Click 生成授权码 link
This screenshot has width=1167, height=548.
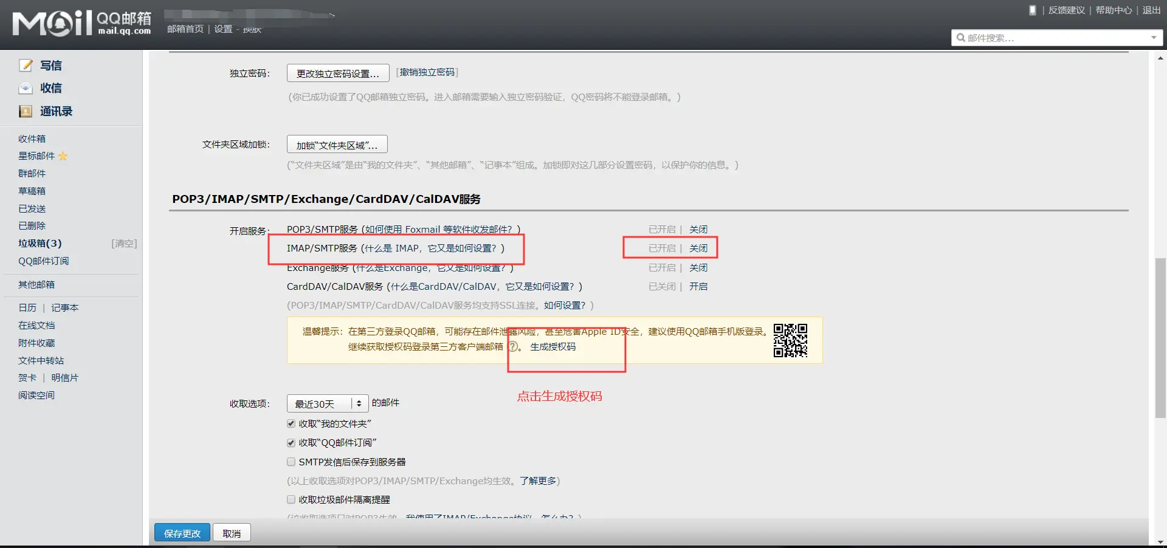point(553,347)
